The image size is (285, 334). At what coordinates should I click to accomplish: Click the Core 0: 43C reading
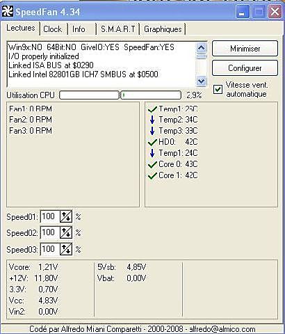click(178, 164)
